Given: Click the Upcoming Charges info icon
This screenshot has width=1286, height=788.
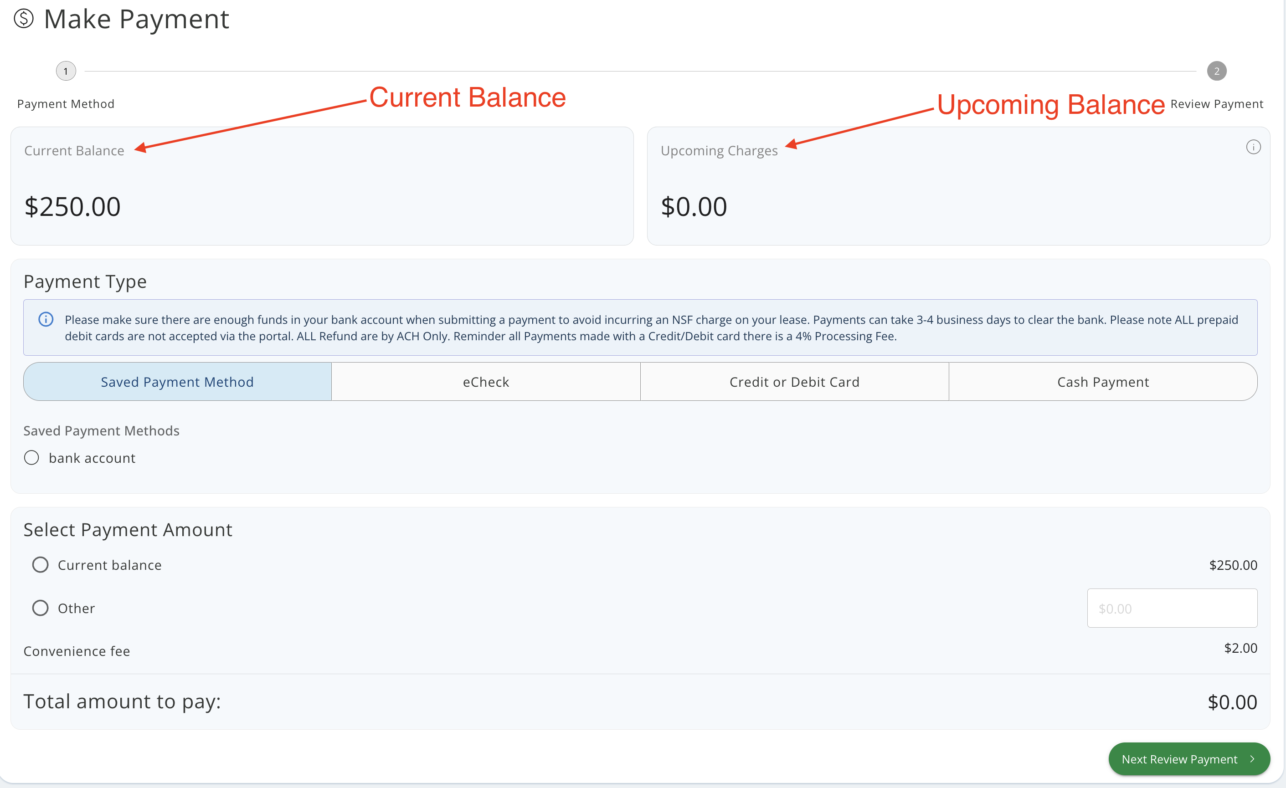Looking at the screenshot, I should tap(1253, 147).
